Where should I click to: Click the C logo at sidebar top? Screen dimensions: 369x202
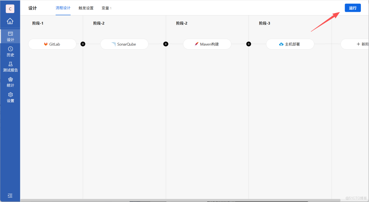pos(10,8)
